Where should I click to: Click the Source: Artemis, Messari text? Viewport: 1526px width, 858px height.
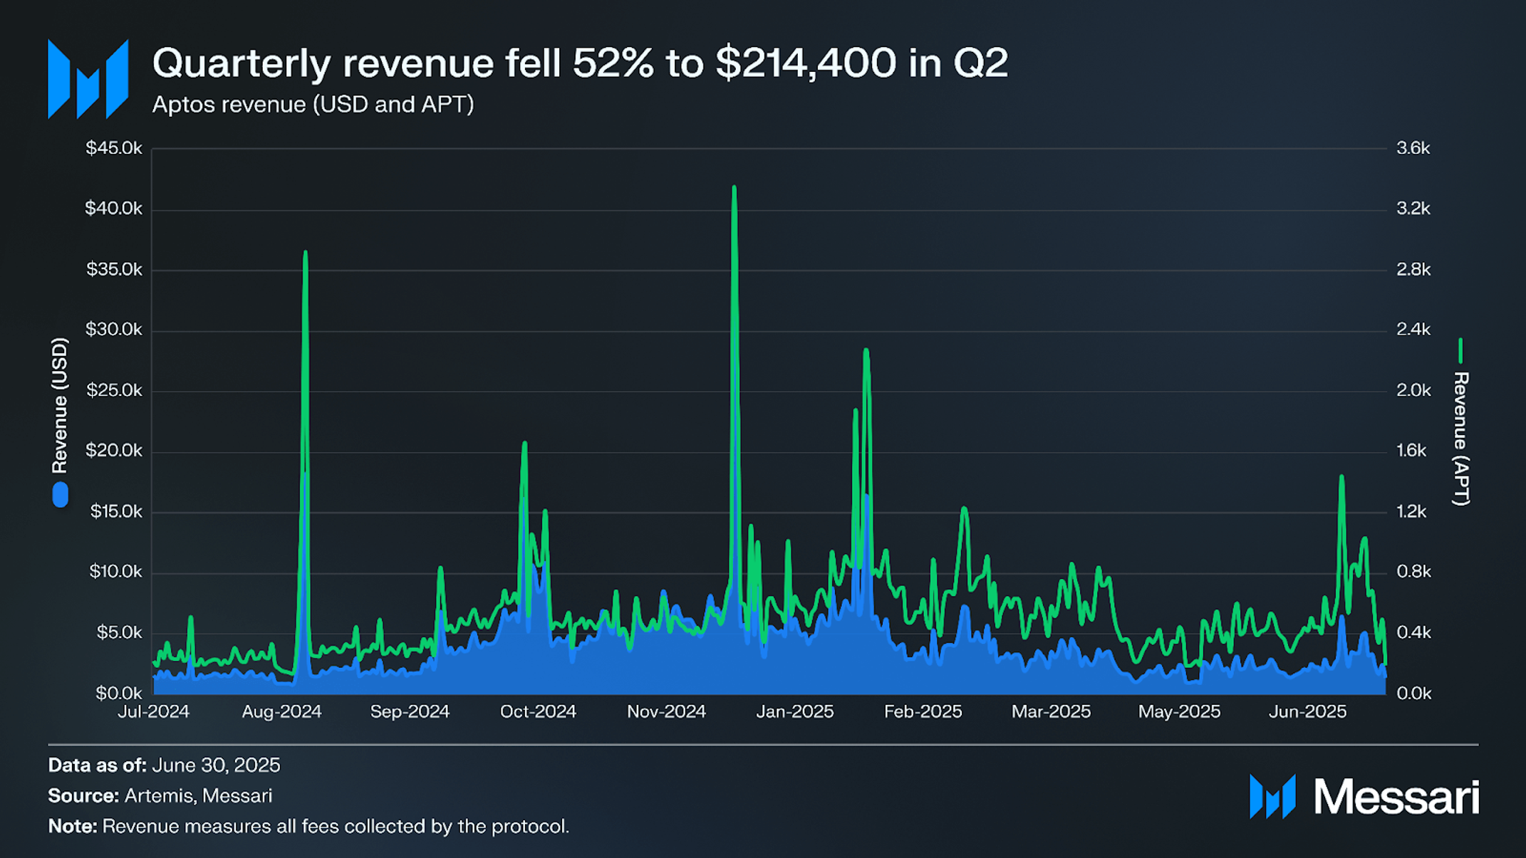(160, 795)
